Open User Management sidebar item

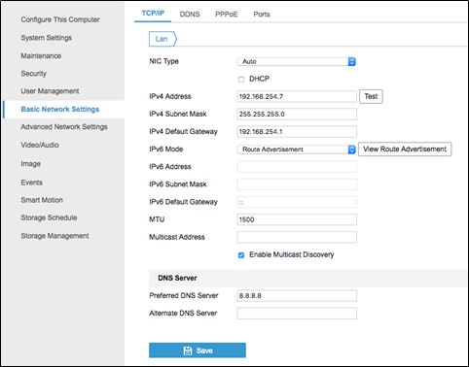click(50, 91)
